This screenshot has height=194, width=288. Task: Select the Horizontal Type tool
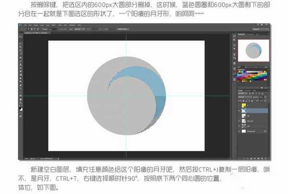point(21,95)
